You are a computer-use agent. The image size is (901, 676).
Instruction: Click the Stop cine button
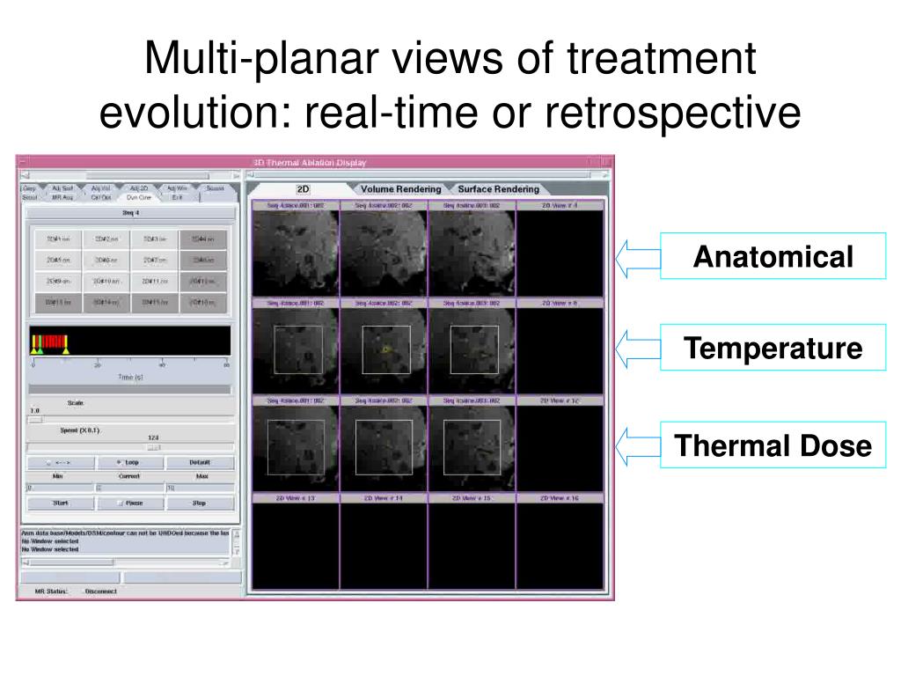pos(200,503)
